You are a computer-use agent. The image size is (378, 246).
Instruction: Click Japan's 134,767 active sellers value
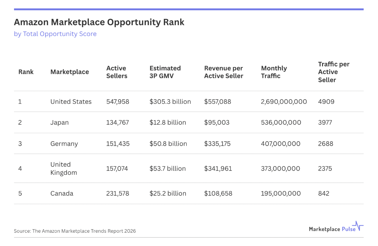(118, 123)
